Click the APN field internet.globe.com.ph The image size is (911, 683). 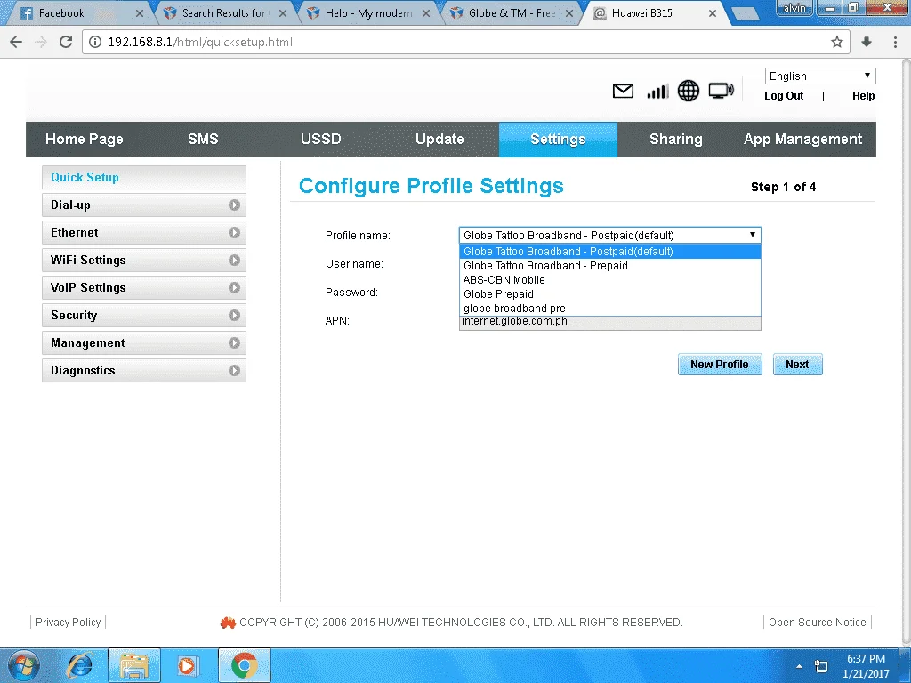coord(610,322)
